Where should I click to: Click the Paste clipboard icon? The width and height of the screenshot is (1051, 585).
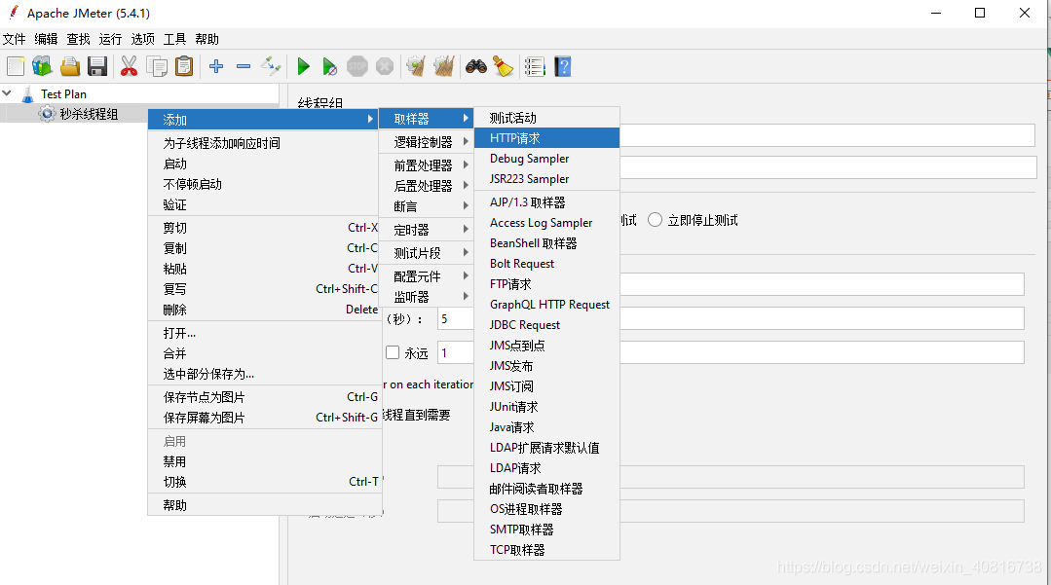point(184,66)
